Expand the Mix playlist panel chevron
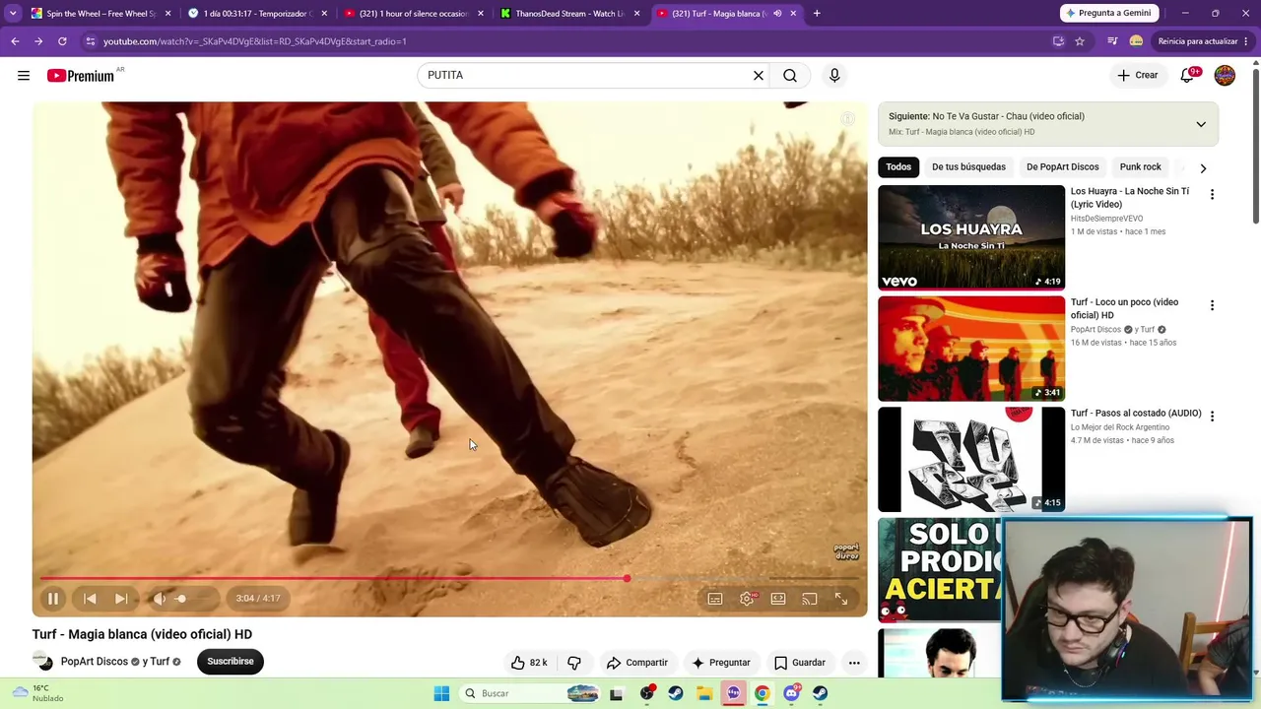1261x709 pixels. (x=1201, y=125)
